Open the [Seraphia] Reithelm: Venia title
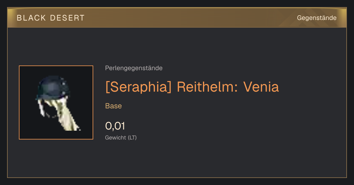354x185 pixels. (192, 87)
